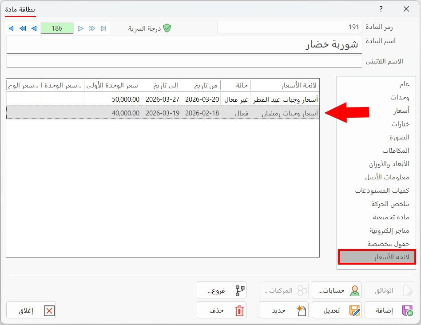The image size is (421, 325).
Task: Select row أسعار وجبات رمضان
Action: point(163,113)
